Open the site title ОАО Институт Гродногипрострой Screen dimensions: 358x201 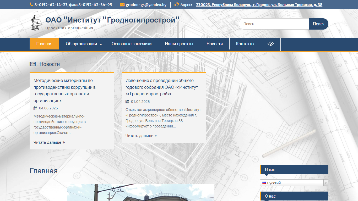pos(112,20)
